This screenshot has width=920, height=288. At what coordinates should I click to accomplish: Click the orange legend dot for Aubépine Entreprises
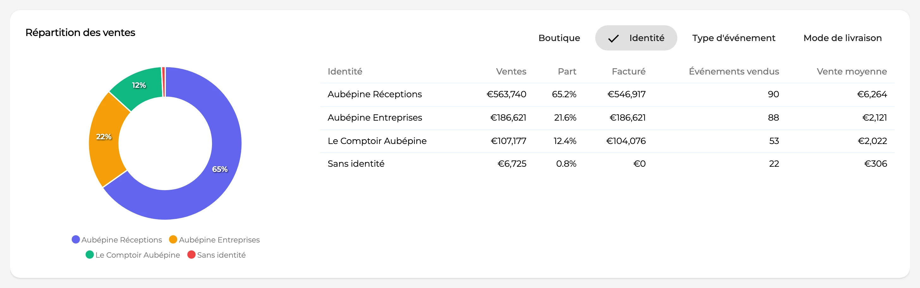coord(173,239)
